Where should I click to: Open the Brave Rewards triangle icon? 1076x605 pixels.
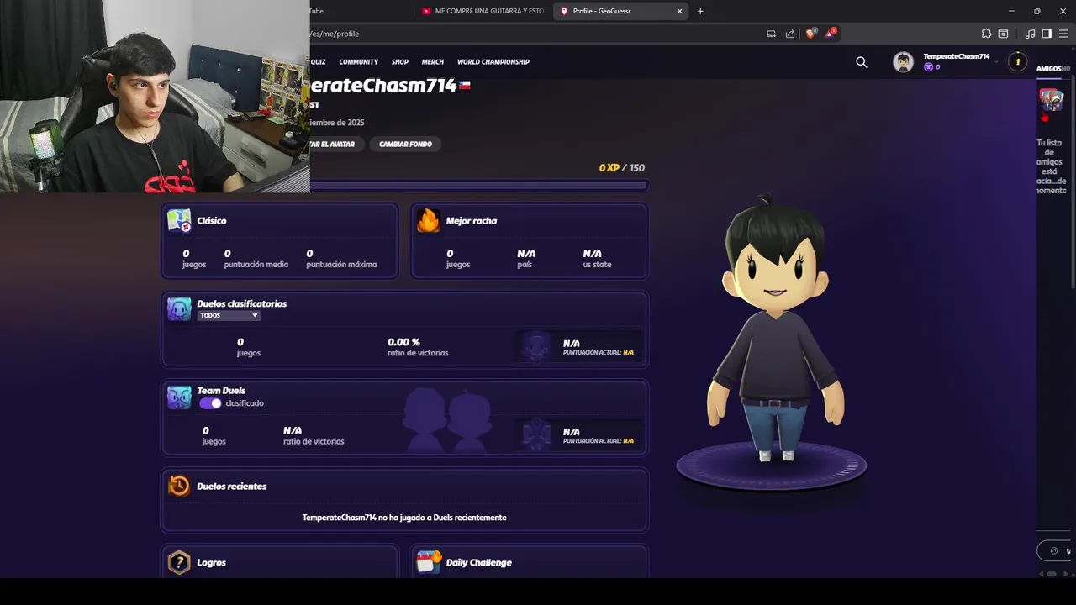831,34
